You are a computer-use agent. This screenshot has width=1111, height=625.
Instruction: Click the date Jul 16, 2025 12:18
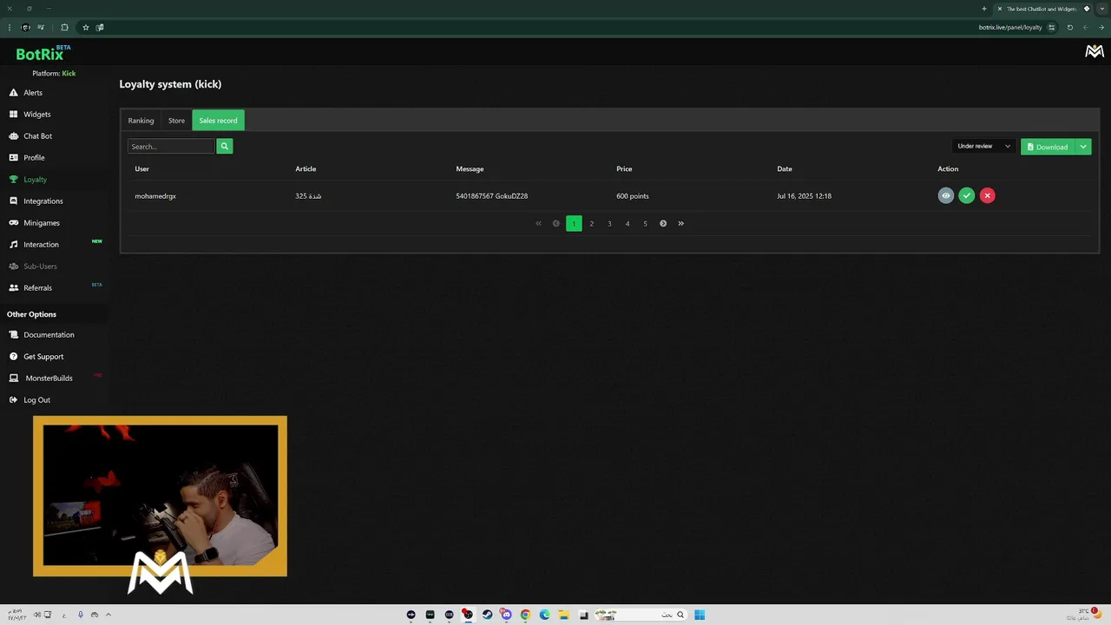[x=805, y=196]
